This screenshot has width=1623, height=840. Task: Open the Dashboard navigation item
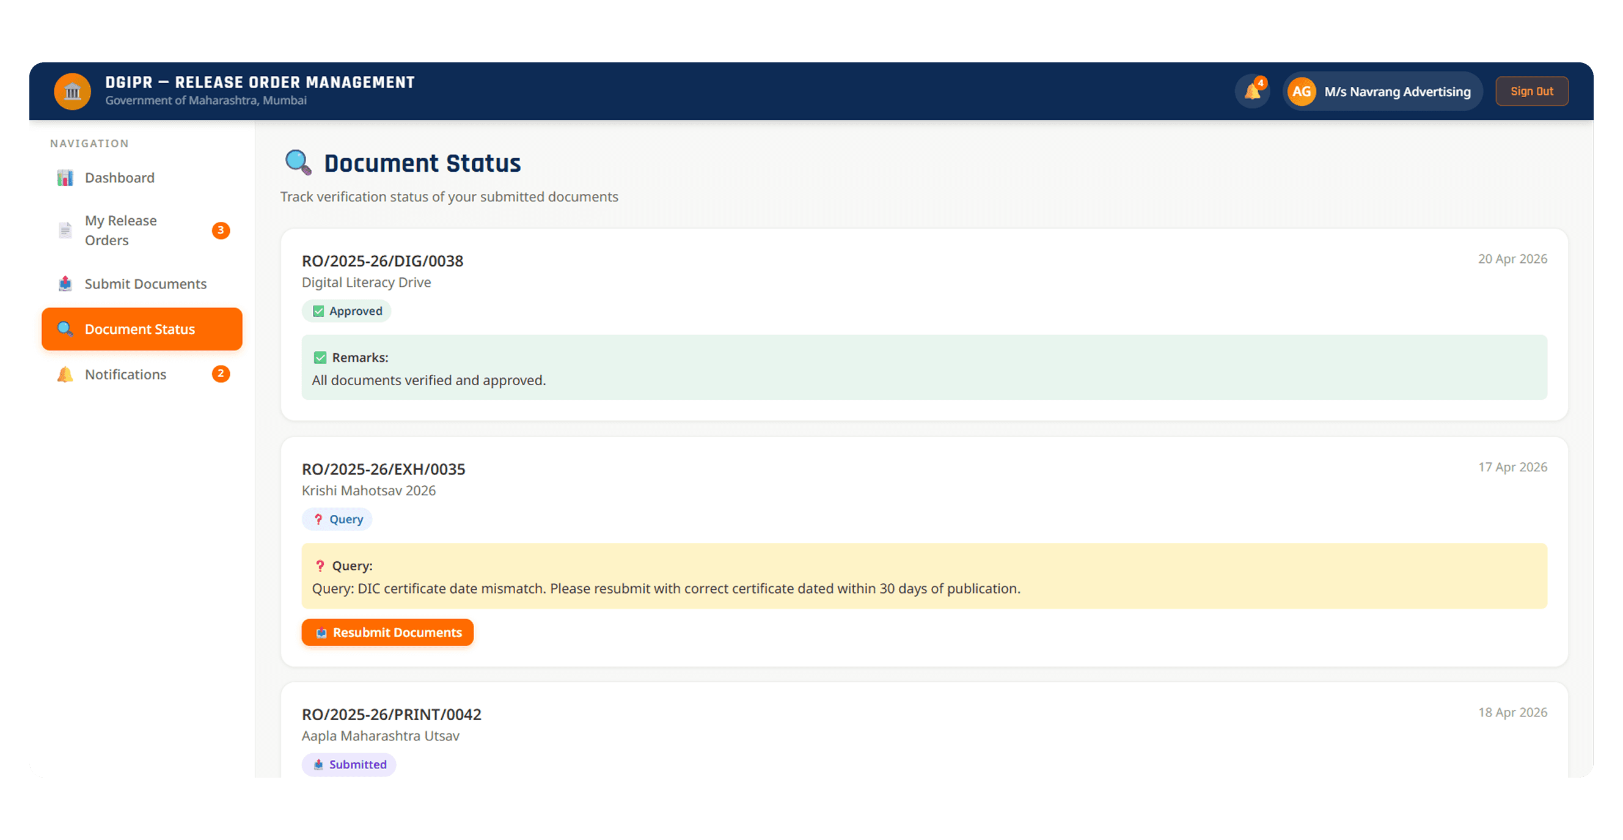click(142, 178)
